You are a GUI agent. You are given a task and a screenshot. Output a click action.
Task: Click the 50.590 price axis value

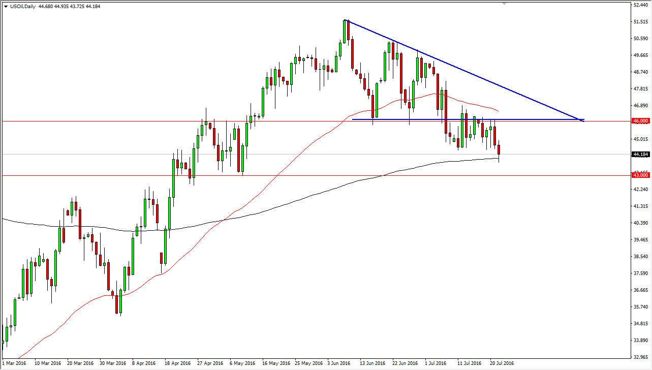[640, 38]
